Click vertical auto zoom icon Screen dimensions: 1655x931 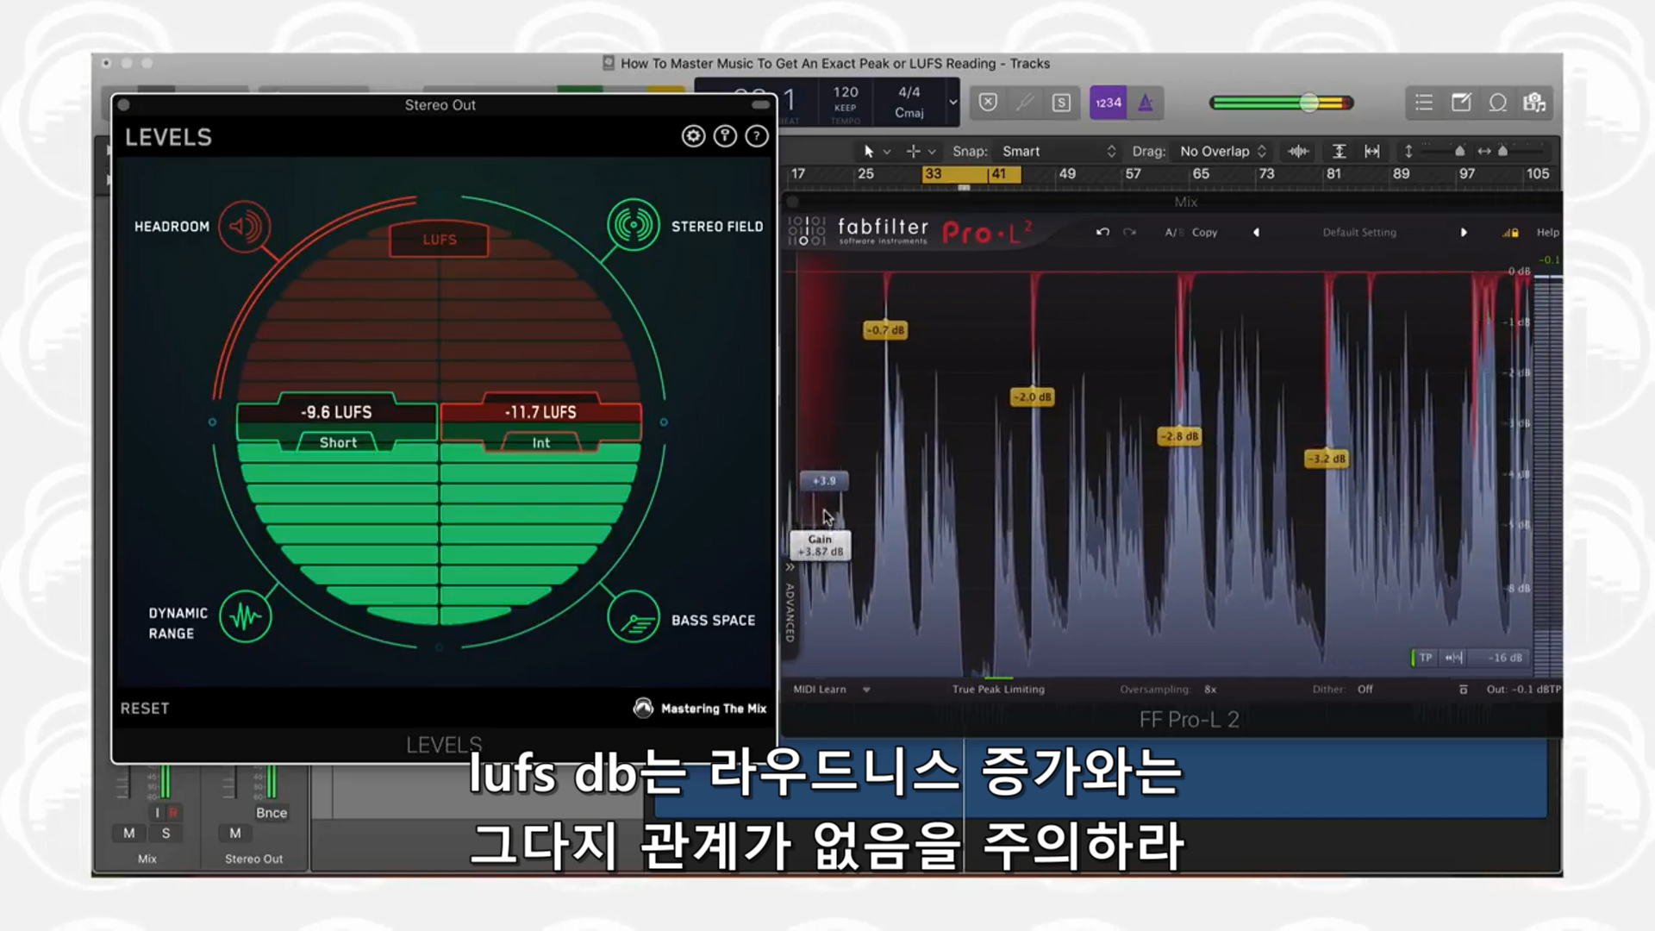[1339, 151]
